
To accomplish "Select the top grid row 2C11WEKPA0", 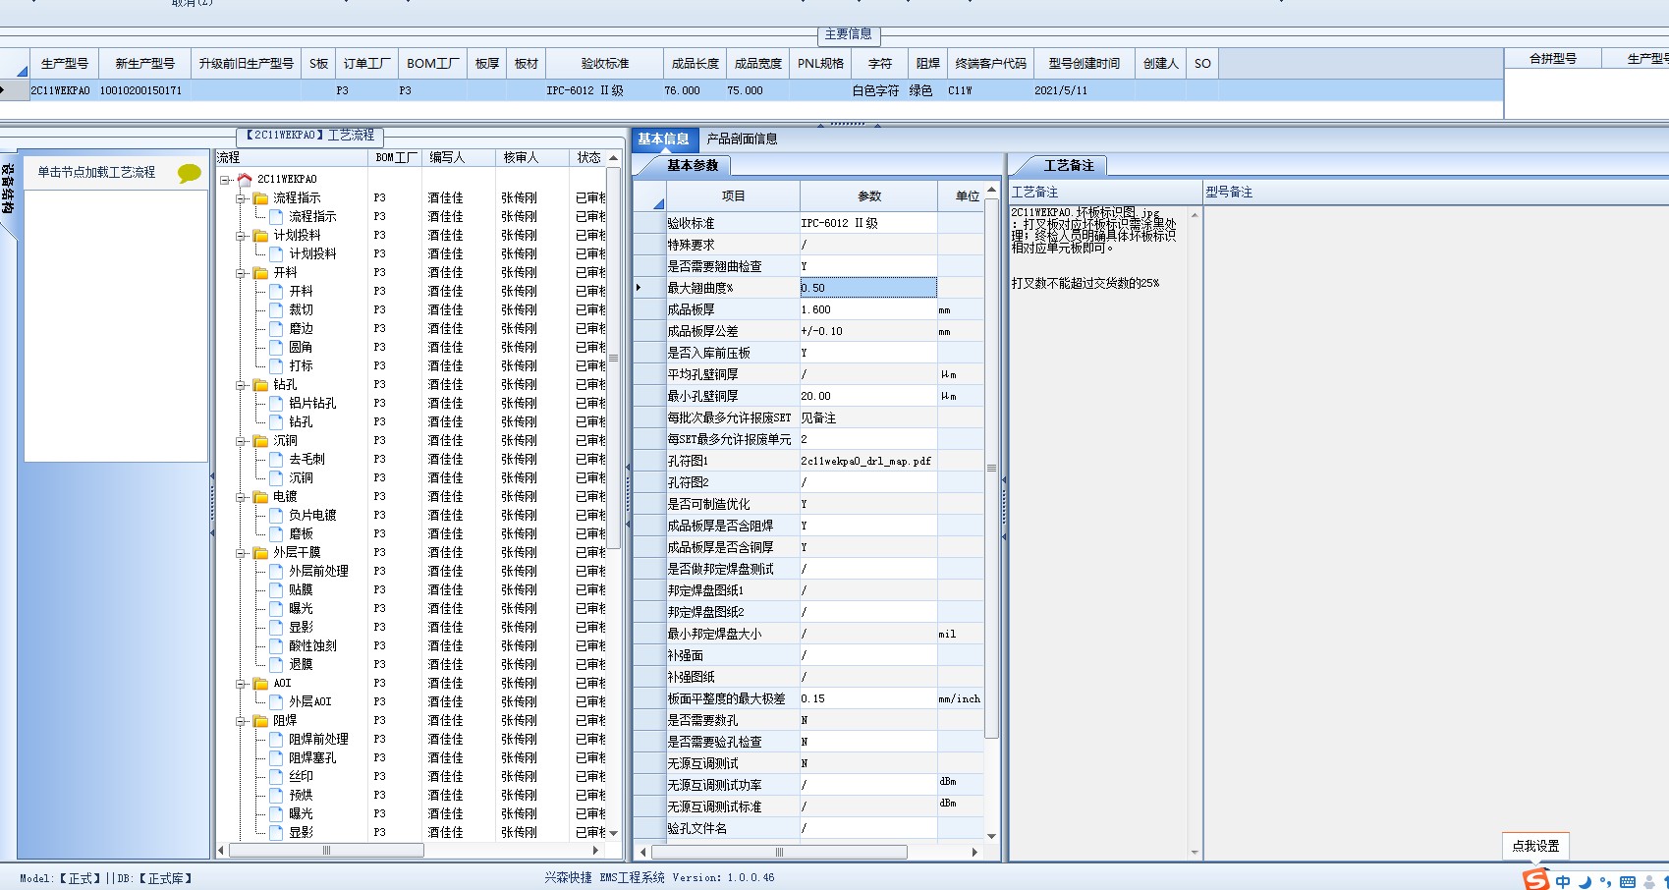I will click(751, 90).
